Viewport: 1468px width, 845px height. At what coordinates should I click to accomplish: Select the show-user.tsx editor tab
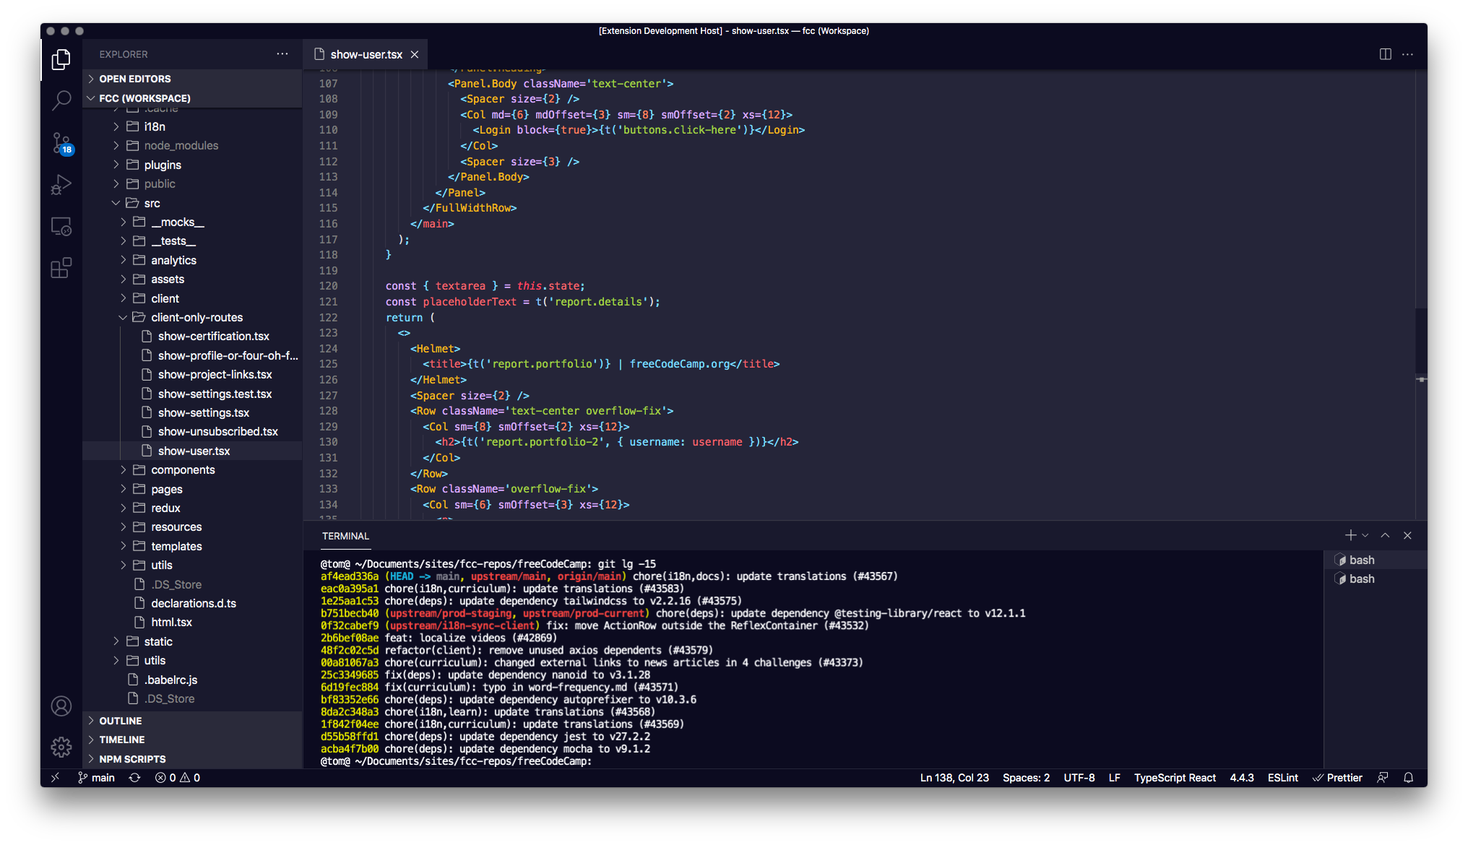tap(366, 54)
